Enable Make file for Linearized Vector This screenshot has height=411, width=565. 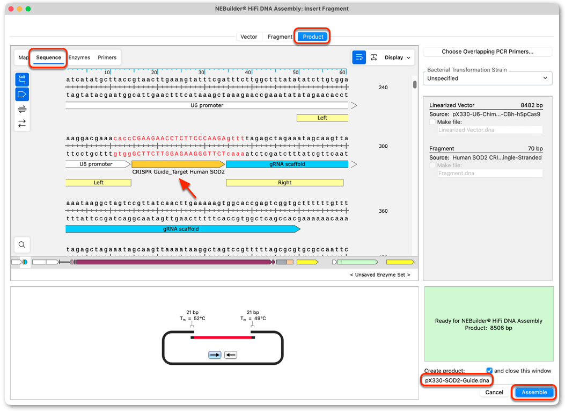(433, 122)
